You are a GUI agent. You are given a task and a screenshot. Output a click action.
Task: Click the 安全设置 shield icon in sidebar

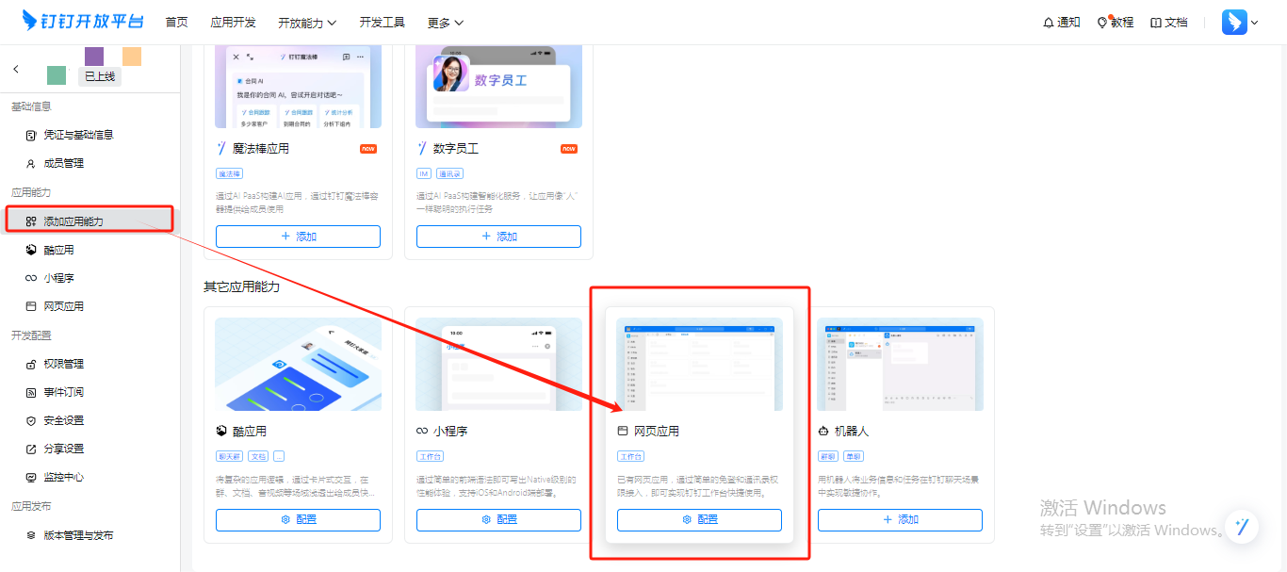pos(31,420)
